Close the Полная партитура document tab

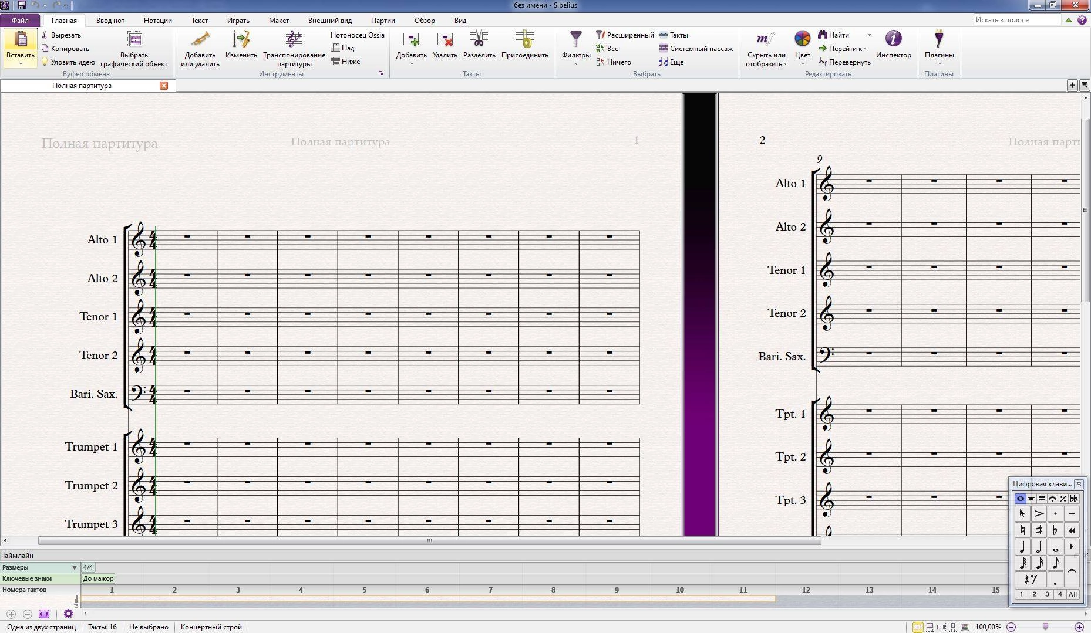[x=164, y=86]
